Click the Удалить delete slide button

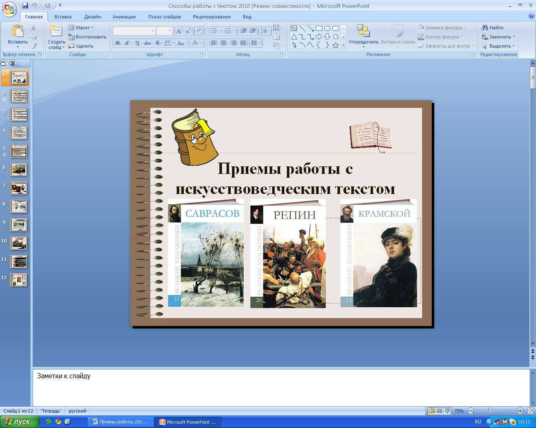(x=81, y=46)
